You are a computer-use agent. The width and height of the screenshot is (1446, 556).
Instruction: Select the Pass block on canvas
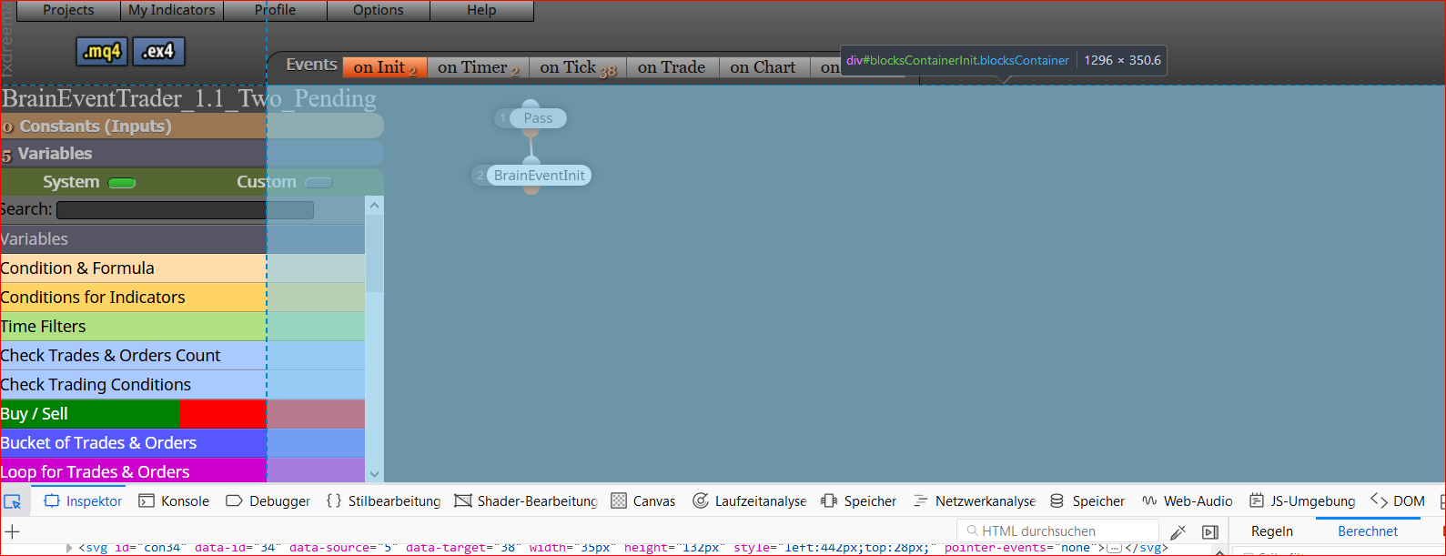(x=538, y=118)
